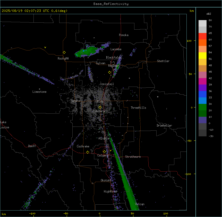Click the Sylvan label on the map
Image resolution: width=222 pixels, height=217 pixels.
100,63
